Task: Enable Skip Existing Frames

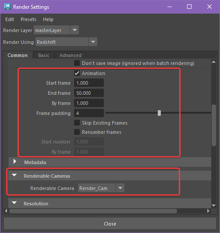Action: click(77, 123)
